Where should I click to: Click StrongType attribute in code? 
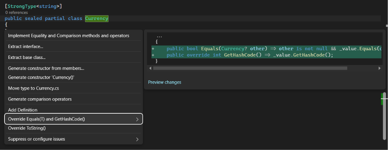point(22,6)
